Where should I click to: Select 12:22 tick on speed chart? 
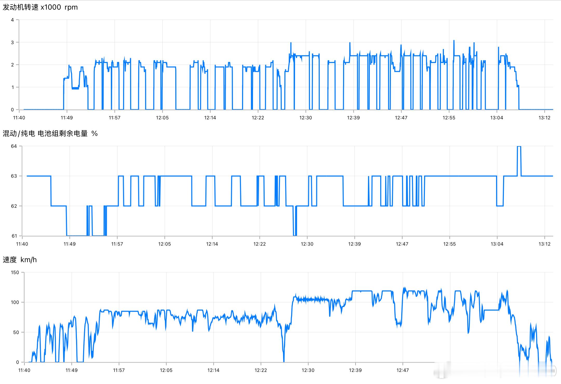pyautogui.click(x=261, y=370)
